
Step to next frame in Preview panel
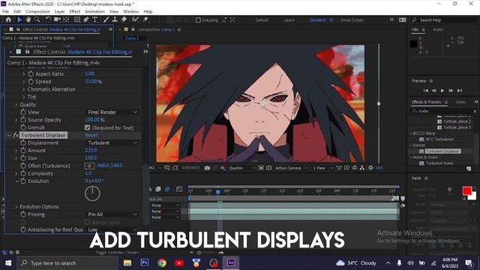point(451,91)
